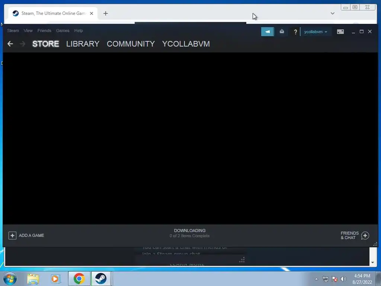This screenshot has width=381, height=286.
Task: Click Chrome scrollbar down arrow
Action: pyautogui.click(x=372, y=263)
